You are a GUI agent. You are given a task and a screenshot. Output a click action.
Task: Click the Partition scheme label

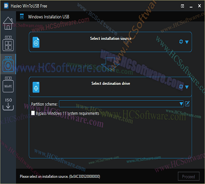[44, 104]
